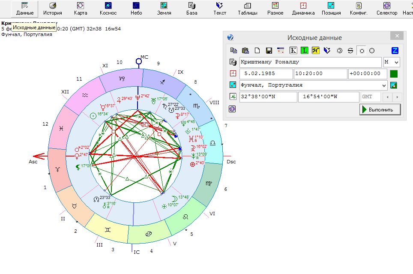Click the blue Z icon
The image size is (413, 274).
click(x=395, y=50)
